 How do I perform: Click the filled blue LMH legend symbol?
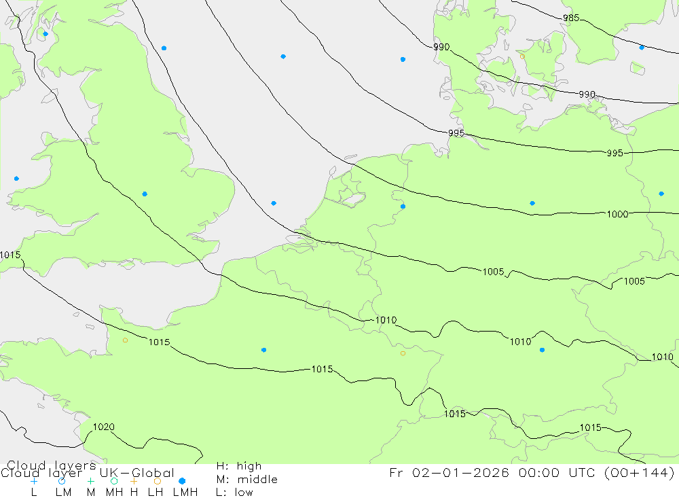(182, 481)
